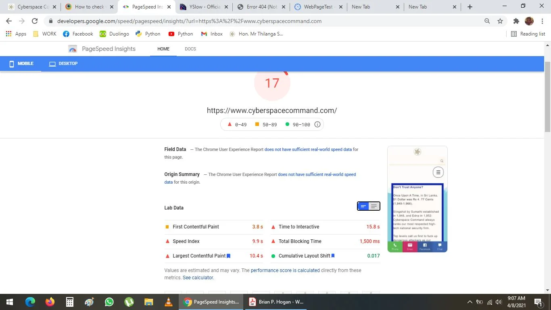Open Field Data's insufficient speed data link
This screenshot has width=551, height=310.
308,149
